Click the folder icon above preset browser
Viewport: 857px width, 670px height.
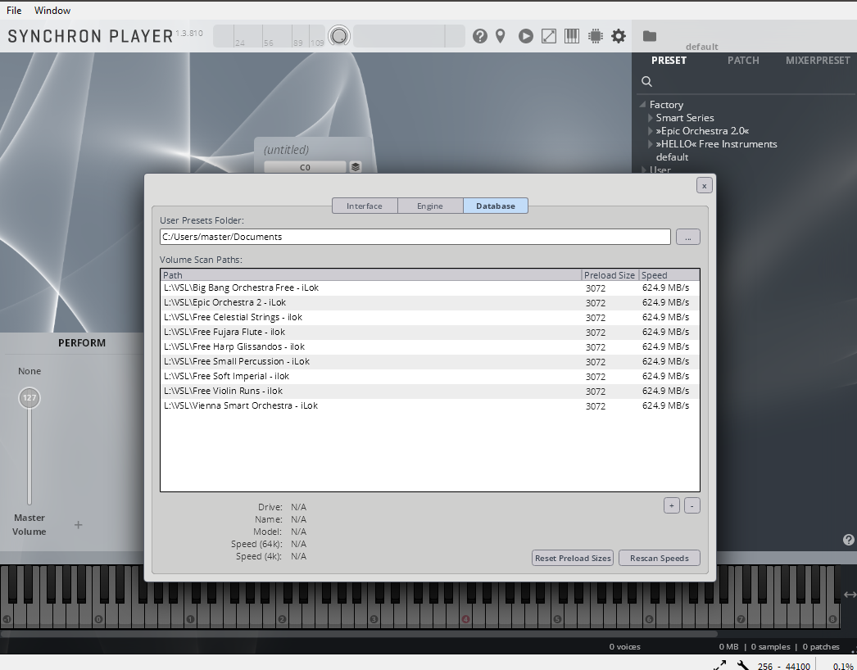[x=650, y=36]
